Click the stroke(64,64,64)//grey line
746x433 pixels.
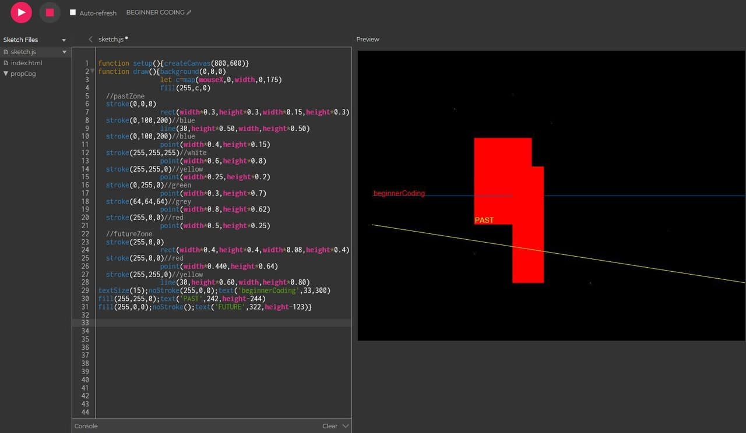(149, 201)
